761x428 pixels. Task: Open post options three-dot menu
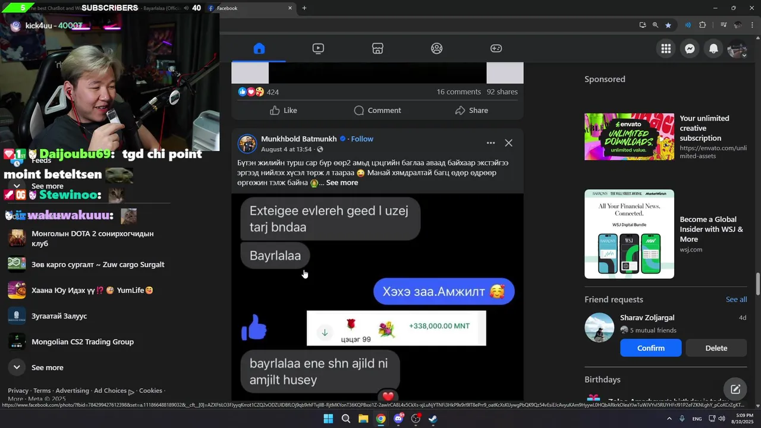pos(490,143)
